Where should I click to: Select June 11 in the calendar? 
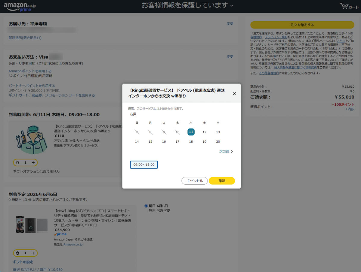tap(191, 132)
